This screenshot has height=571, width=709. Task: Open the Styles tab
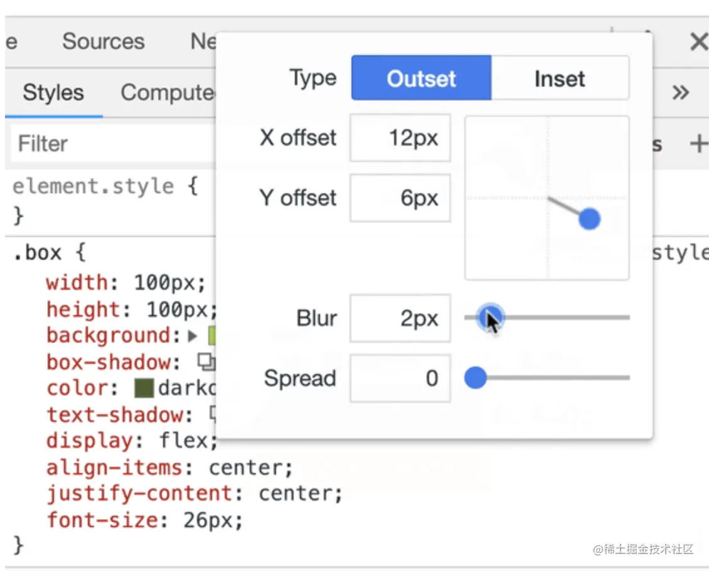pyautogui.click(x=53, y=93)
